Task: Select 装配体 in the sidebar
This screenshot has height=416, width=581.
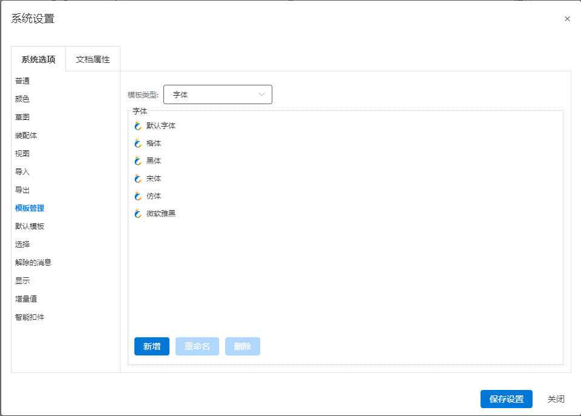Action: pos(26,135)
